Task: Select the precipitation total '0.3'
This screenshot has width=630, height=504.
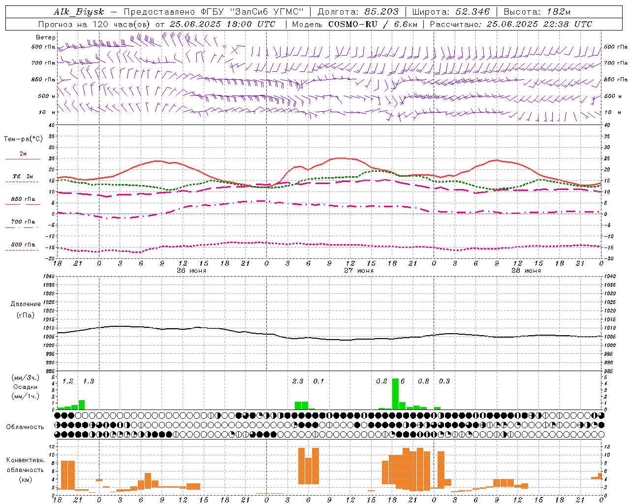Action: coord(444,381)
